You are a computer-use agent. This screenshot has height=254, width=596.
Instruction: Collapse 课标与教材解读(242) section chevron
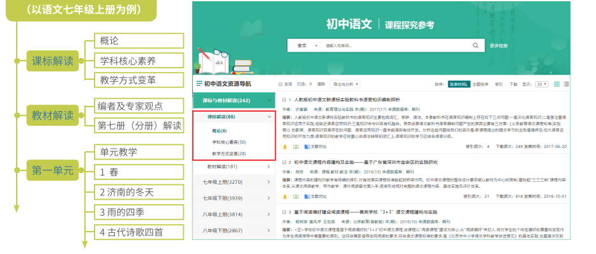click(270, 101)
